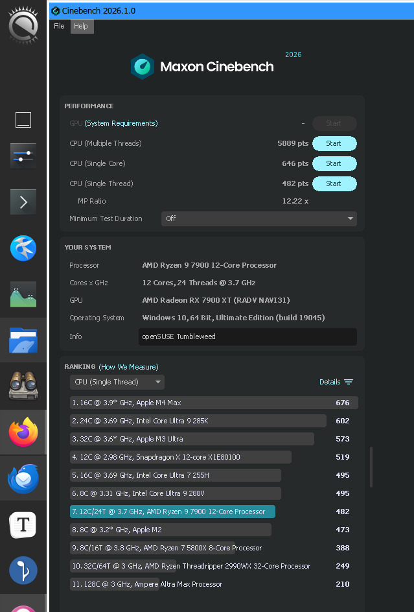
Task: Click the Cinebench app icon in title bar
Action: click(56, 10)
